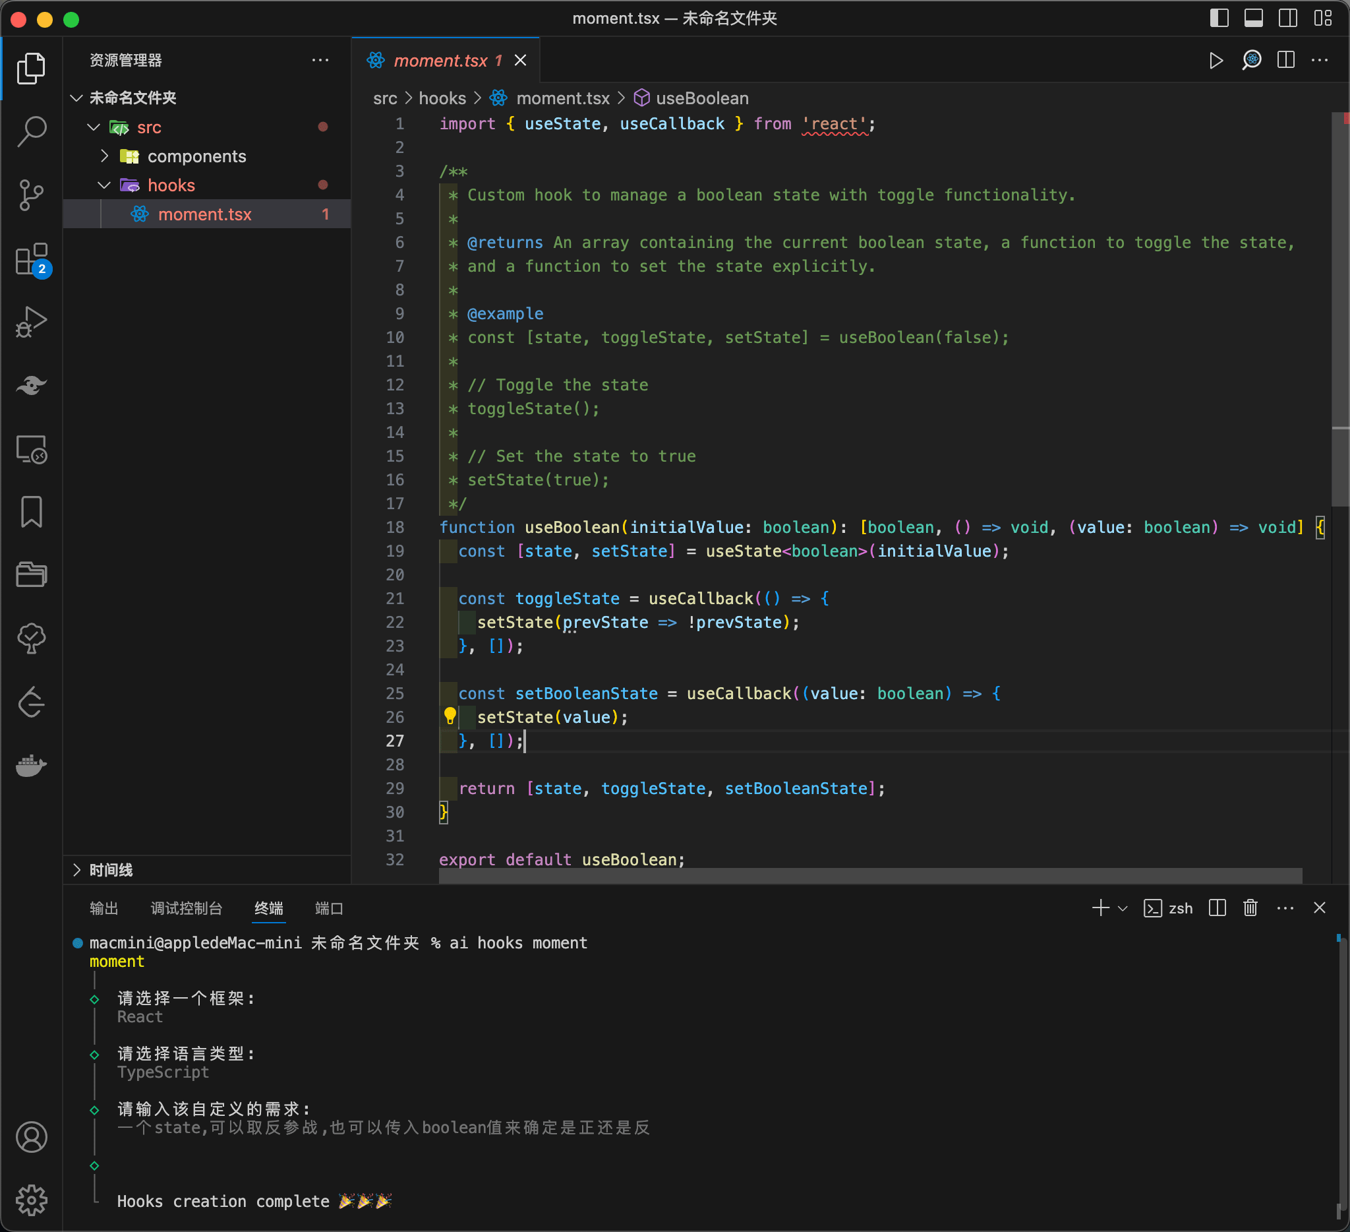
Task: Switch to the 输出 tab
Action: click(x=103, y=908)
